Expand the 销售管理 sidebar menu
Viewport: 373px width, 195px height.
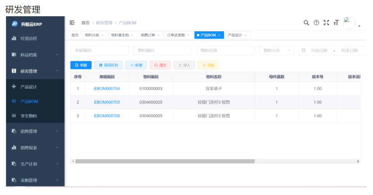pyautogui.click(x=35, y=132)
